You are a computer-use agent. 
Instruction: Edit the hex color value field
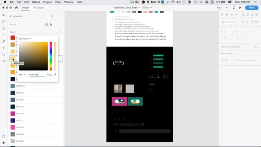[x=37, y=75]
